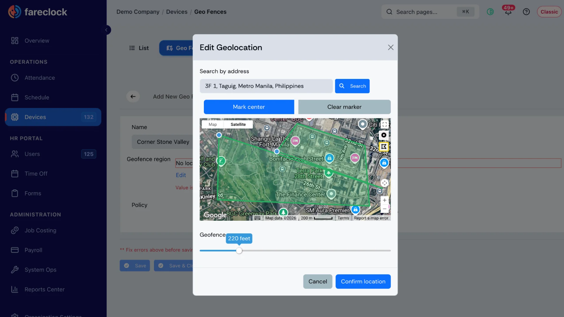Screen dimensions: 564x317
Task: Cancel the Edit Geolocation dialog
Action: point(318,281)
